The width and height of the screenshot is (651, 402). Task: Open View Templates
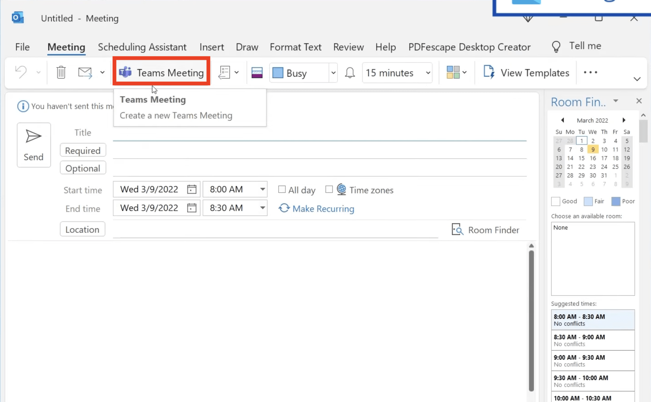click(526, 73)
